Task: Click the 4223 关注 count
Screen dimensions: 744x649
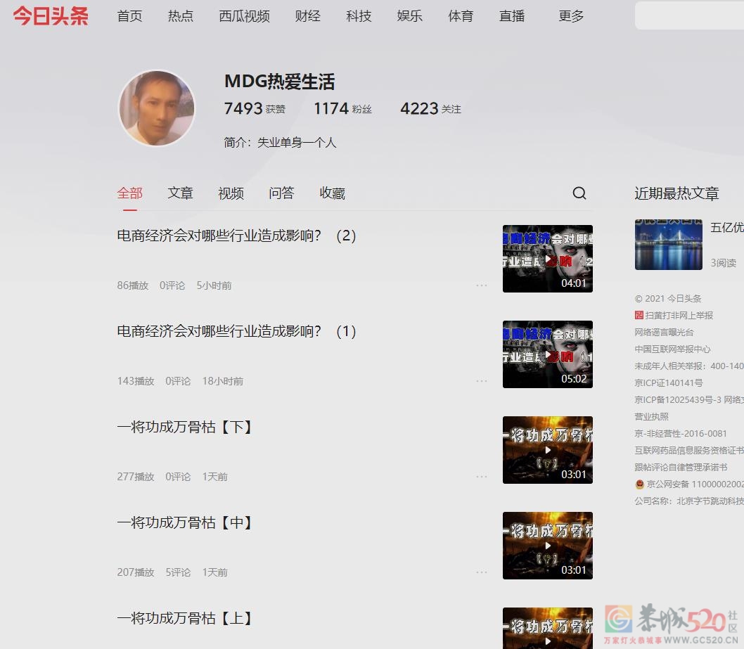Action: click(431, 109)
